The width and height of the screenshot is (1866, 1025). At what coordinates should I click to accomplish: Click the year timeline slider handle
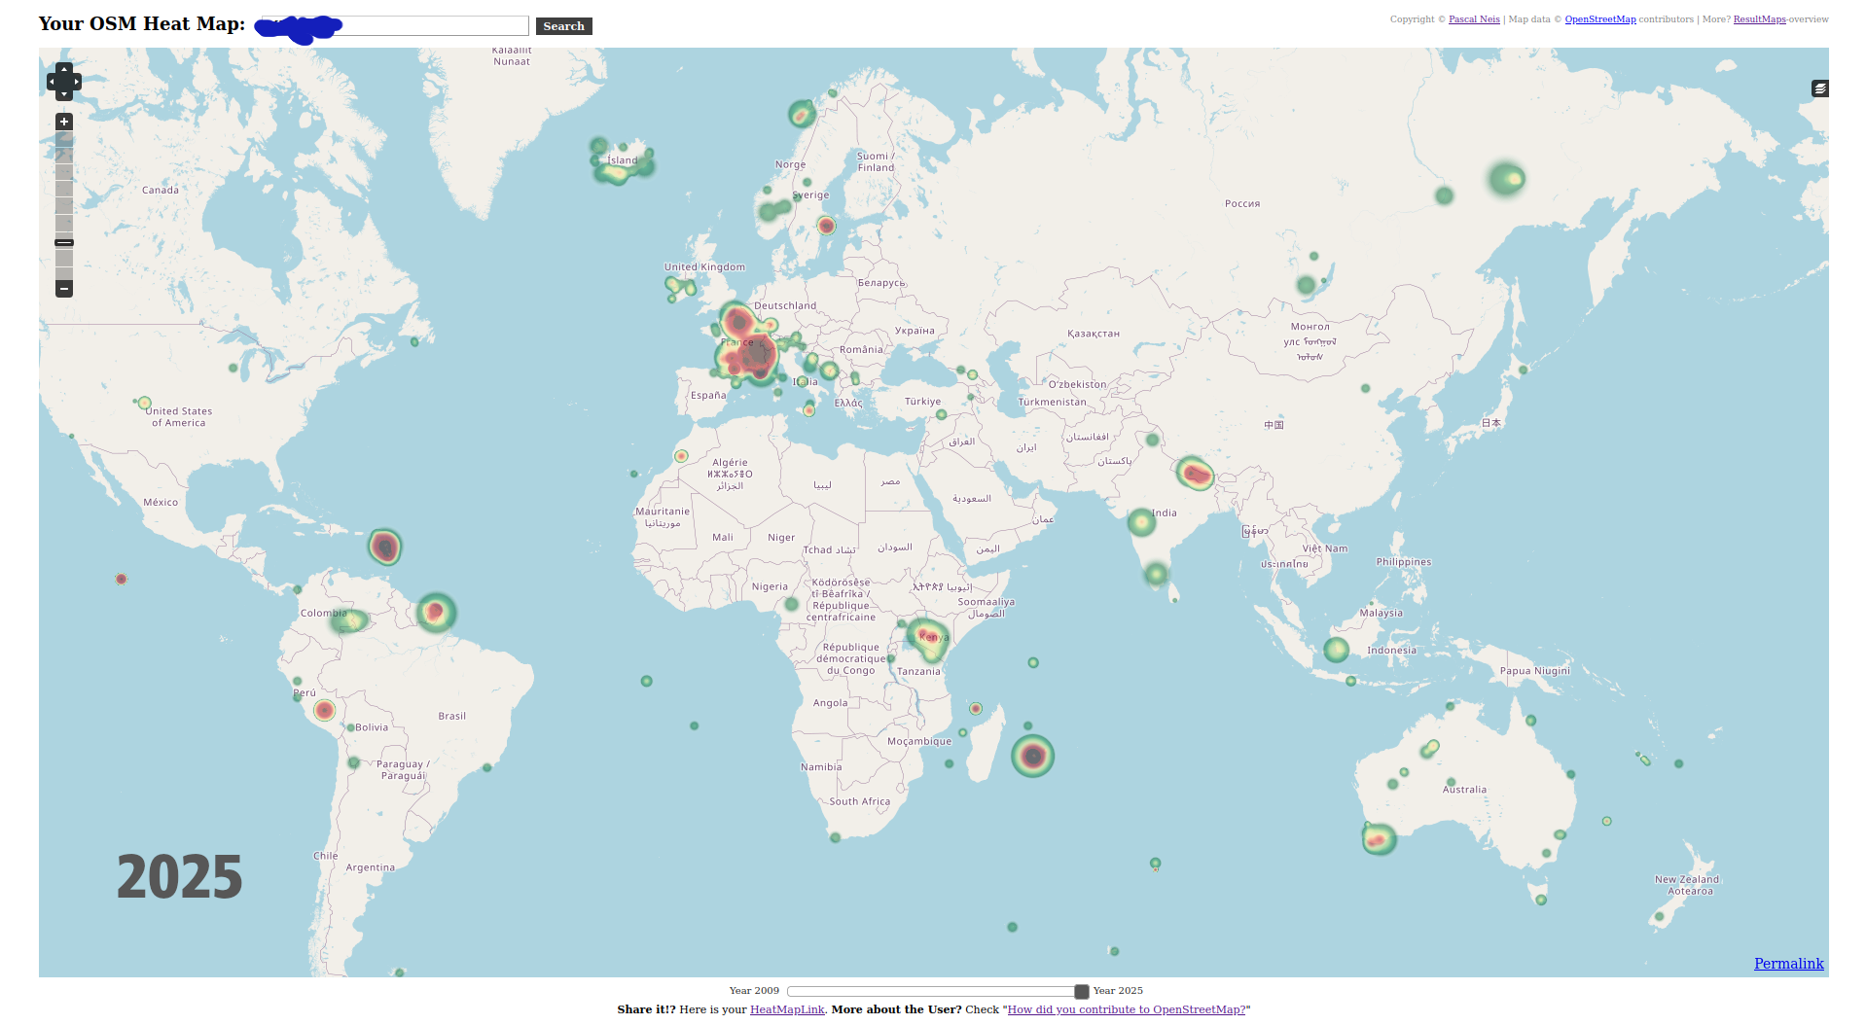click(x=1081, y=991)
